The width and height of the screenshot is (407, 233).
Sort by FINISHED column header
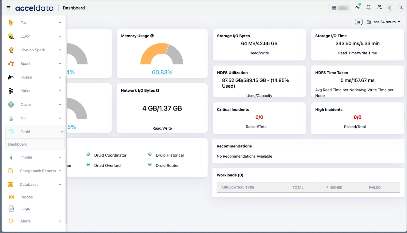pyautogui.click(x=334, y=188)
